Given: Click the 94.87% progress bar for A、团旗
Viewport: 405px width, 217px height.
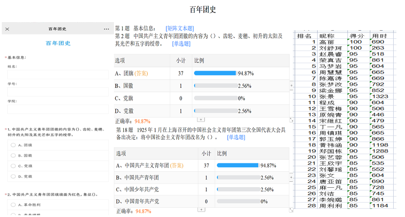Looking at the screenshot, I should click(216, 73).
